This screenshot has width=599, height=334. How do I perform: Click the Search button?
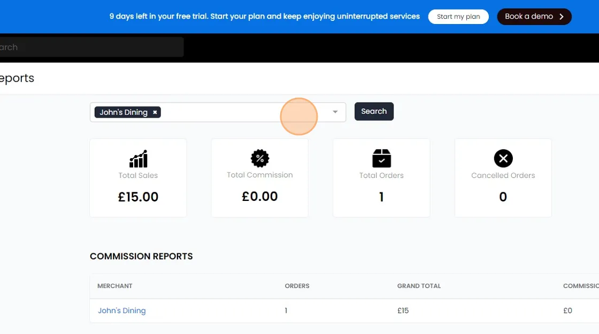point(374,112)
